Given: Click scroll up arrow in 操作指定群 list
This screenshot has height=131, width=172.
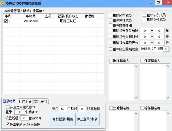Looking at the screenshot, I should [x=168, y=114].
